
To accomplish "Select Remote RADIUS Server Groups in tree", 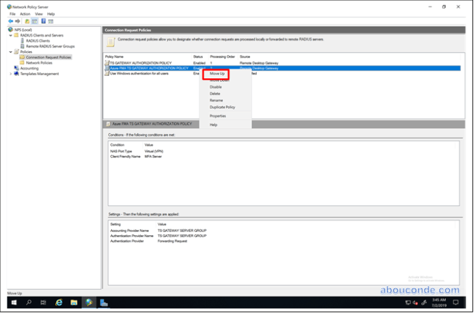I will click(x=50, y=46).
